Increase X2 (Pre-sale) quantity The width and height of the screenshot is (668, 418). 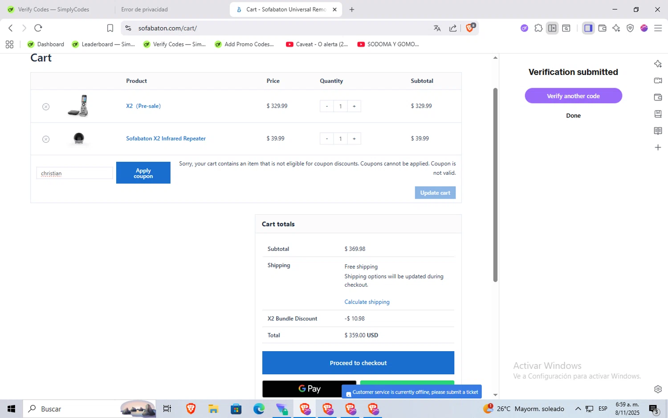[x=354, y=106]
